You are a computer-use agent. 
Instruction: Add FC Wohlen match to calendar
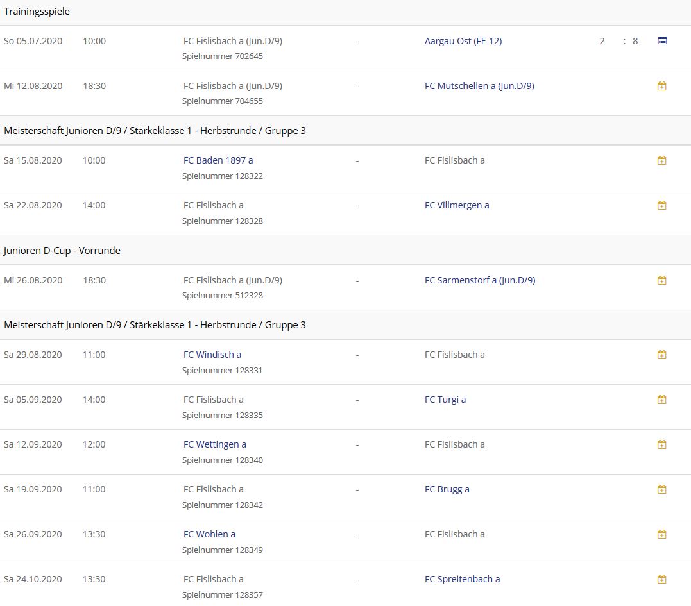(662, 534)
